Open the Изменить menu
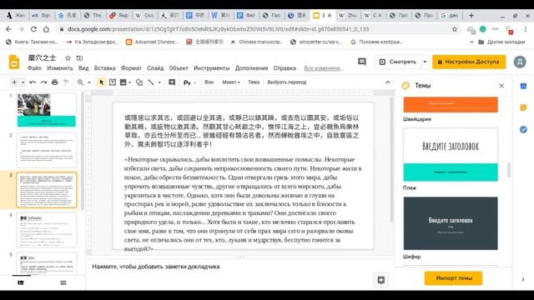Screen dimensions: 534x300 click(60, 68)
